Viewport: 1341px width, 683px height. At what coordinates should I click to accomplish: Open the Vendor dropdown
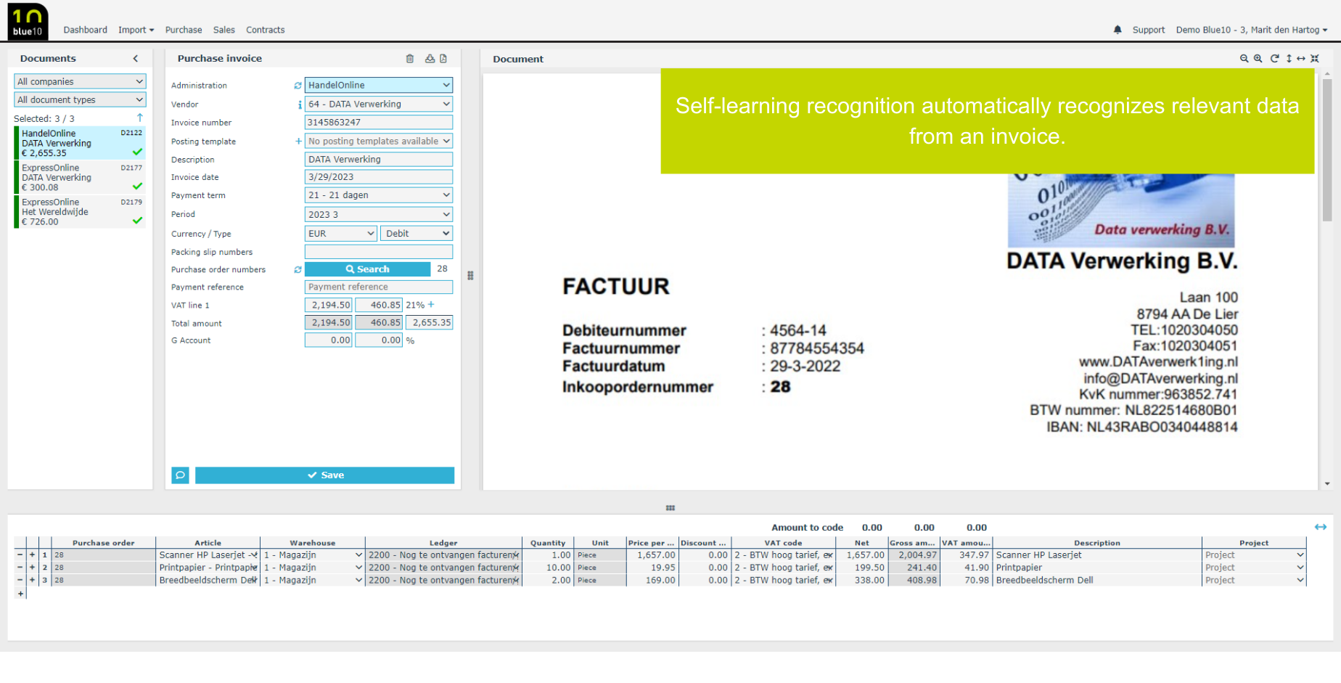click(x=379, y=104)
